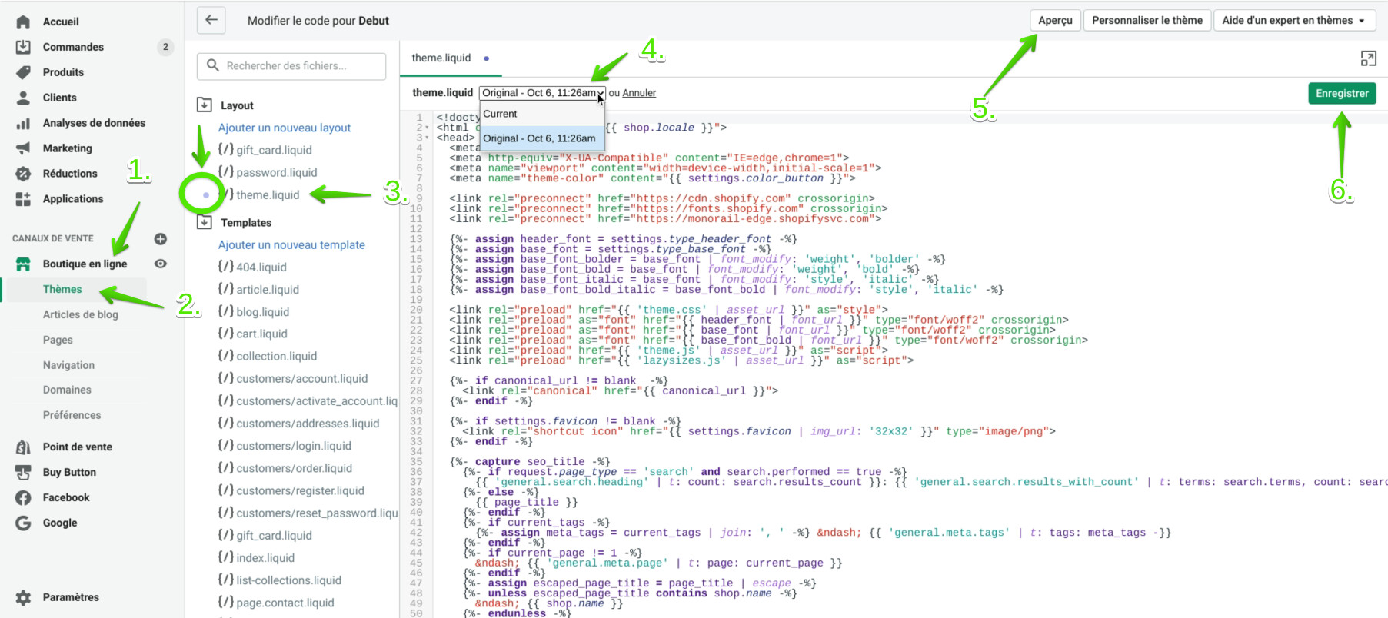Open theme.liquid in file tree
The height and width of the screenshot is (618, 1388).
268,195
